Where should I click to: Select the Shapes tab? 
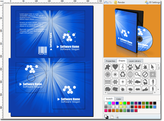coord(122,61)
